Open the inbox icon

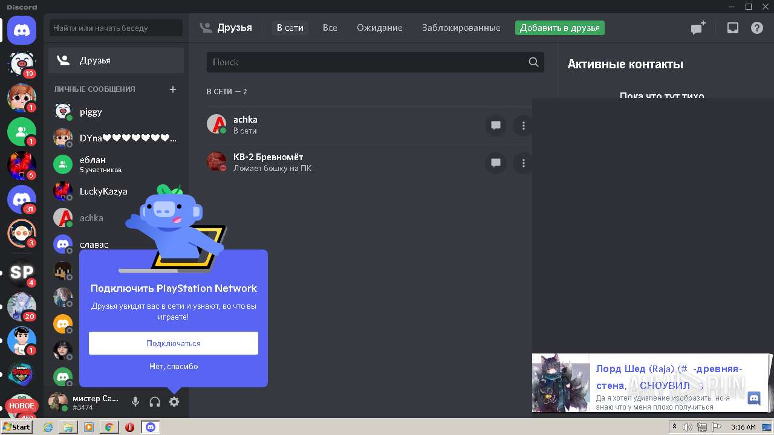(733, 28)
